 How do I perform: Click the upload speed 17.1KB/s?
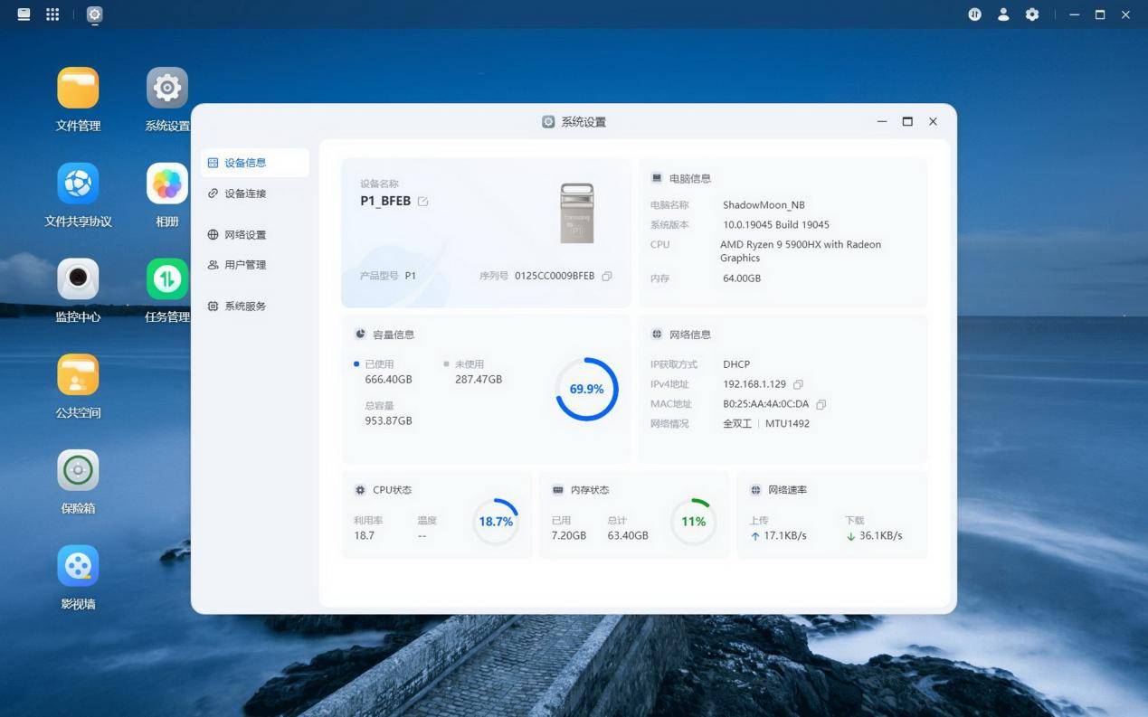tap(785, 536)
